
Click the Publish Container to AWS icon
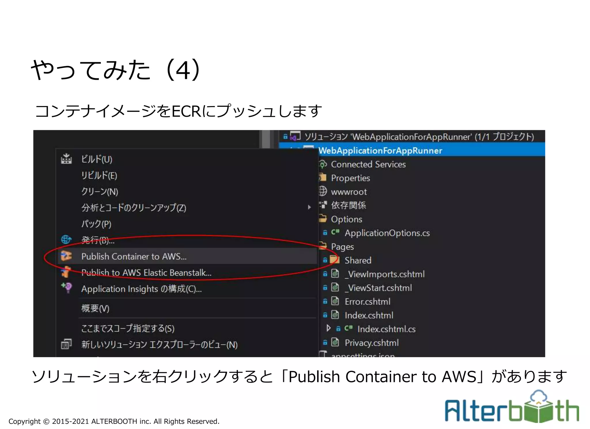tap(66, 256)
